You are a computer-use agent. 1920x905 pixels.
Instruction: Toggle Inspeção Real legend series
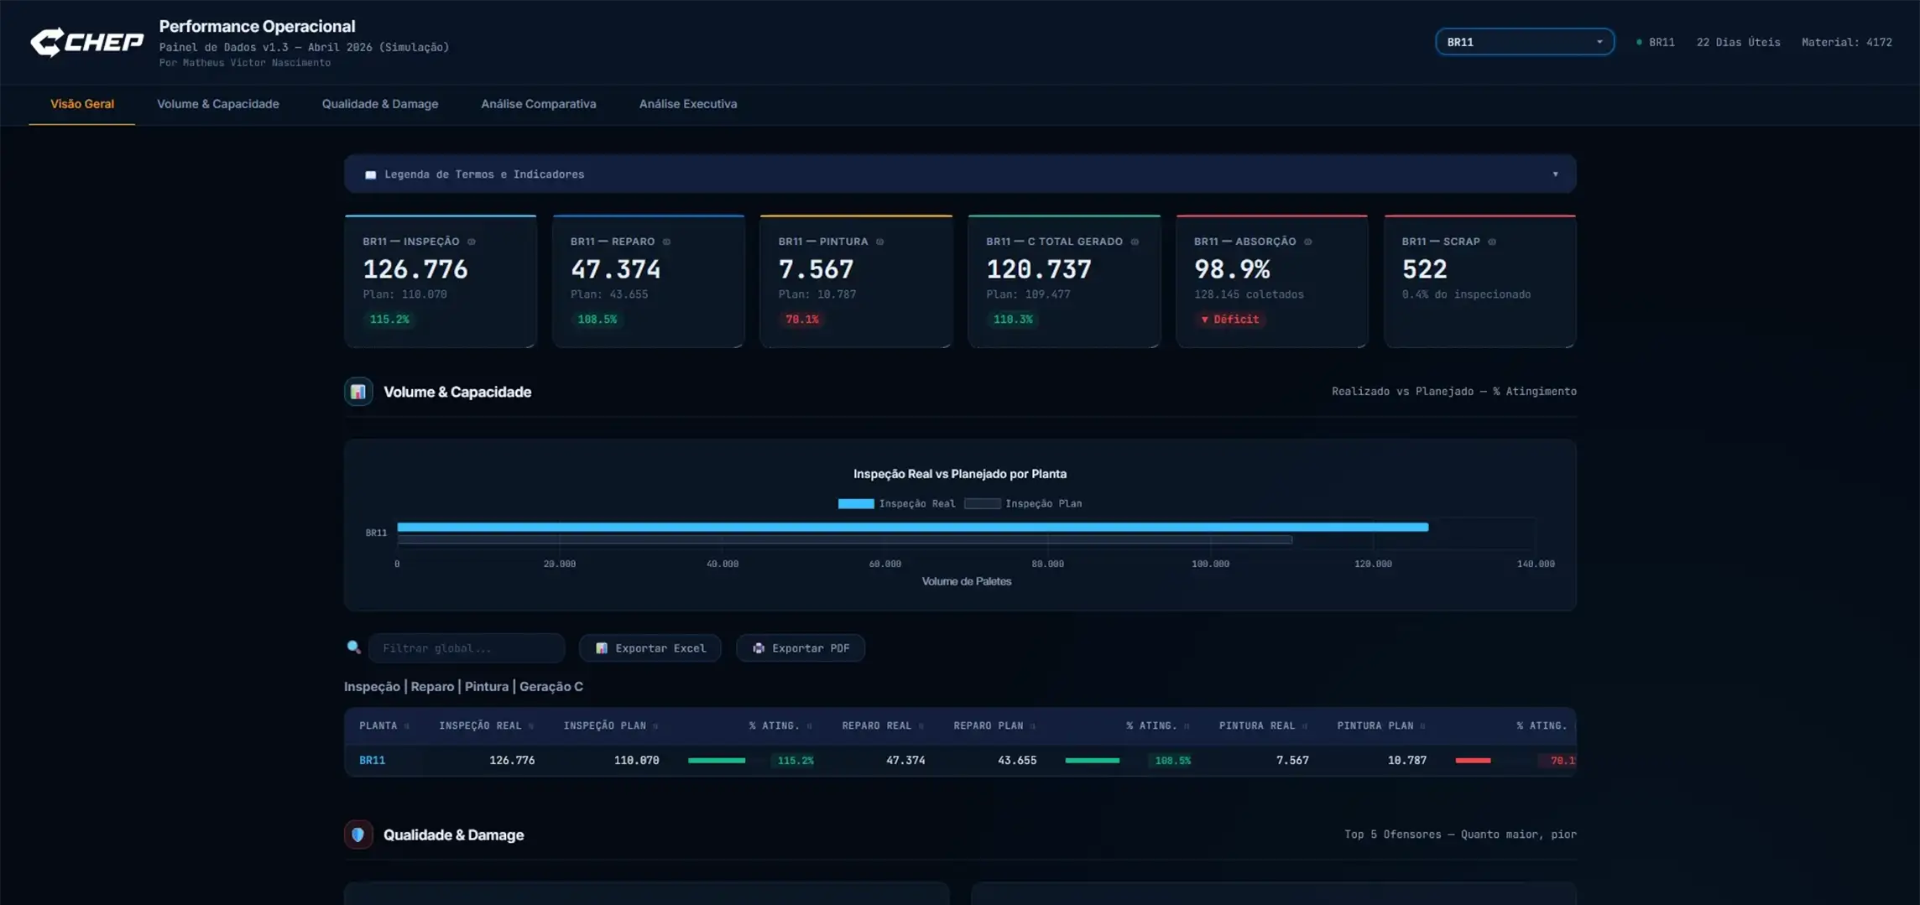tap(896, 503)
